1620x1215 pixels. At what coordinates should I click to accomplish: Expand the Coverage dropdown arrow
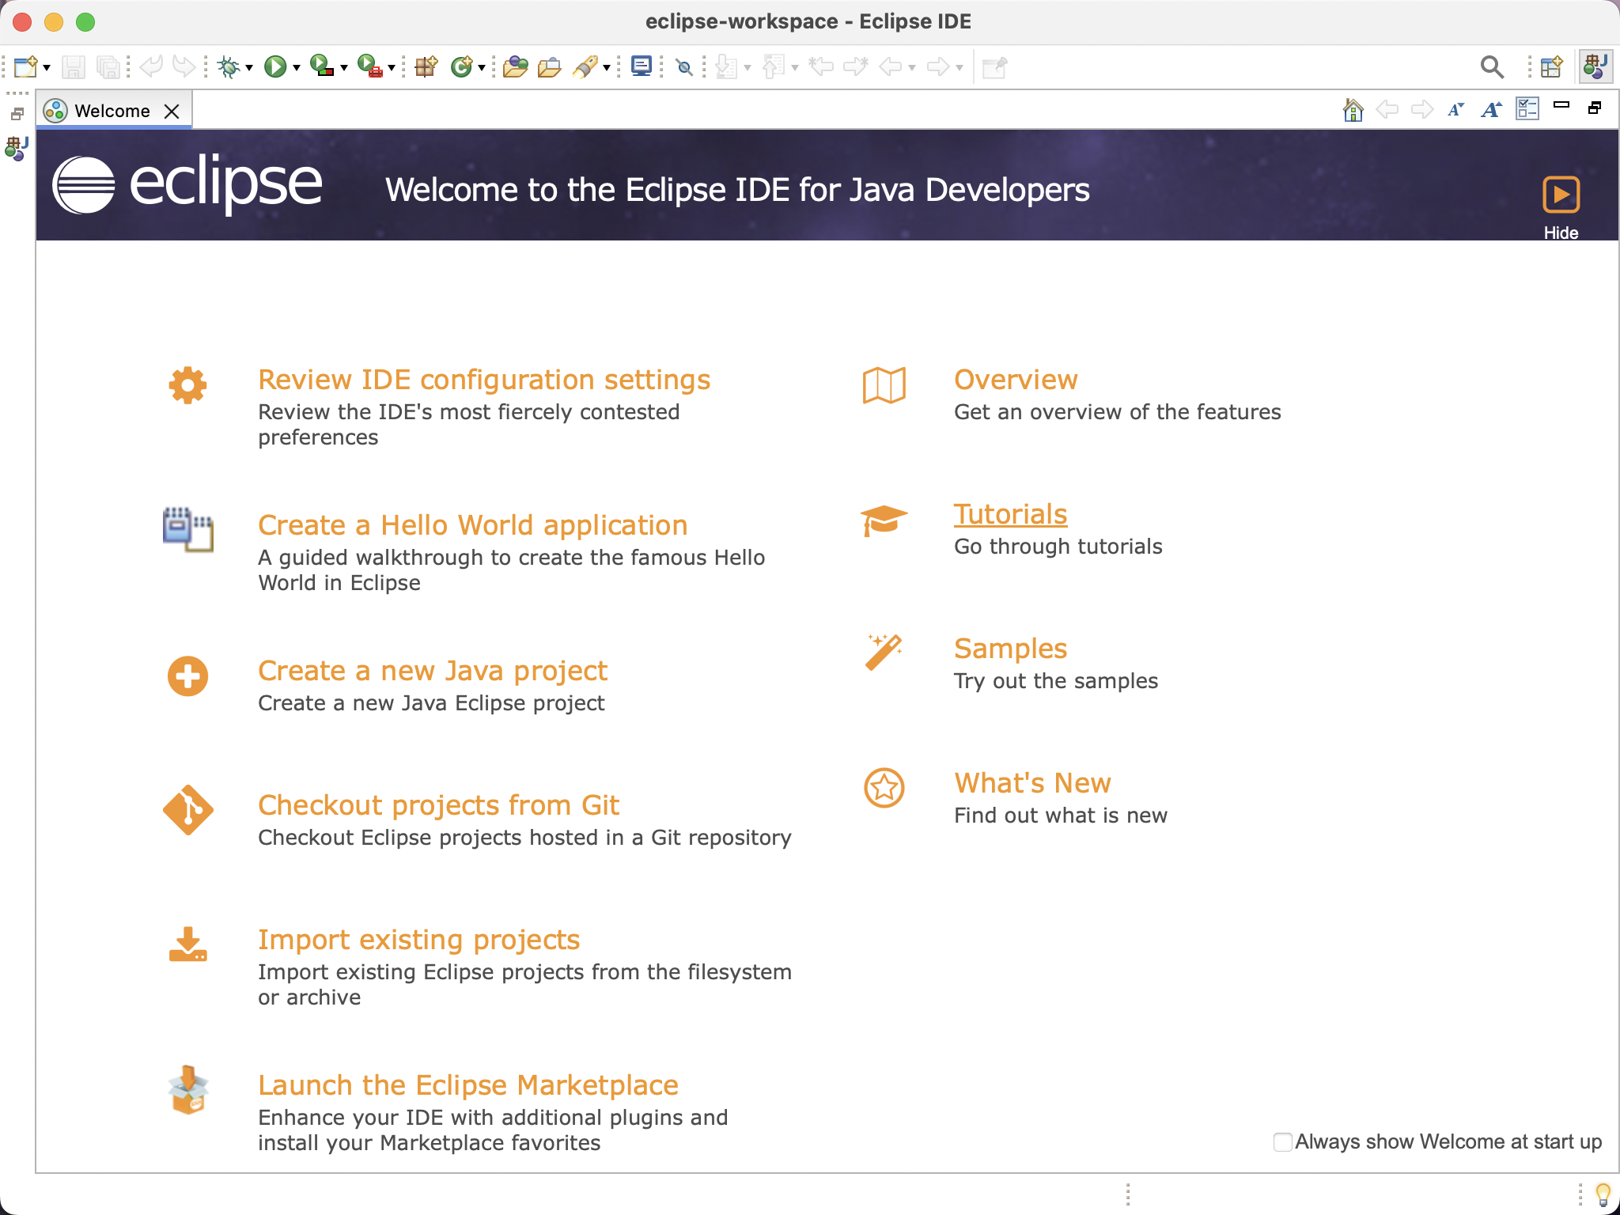[x=344, y=68]
